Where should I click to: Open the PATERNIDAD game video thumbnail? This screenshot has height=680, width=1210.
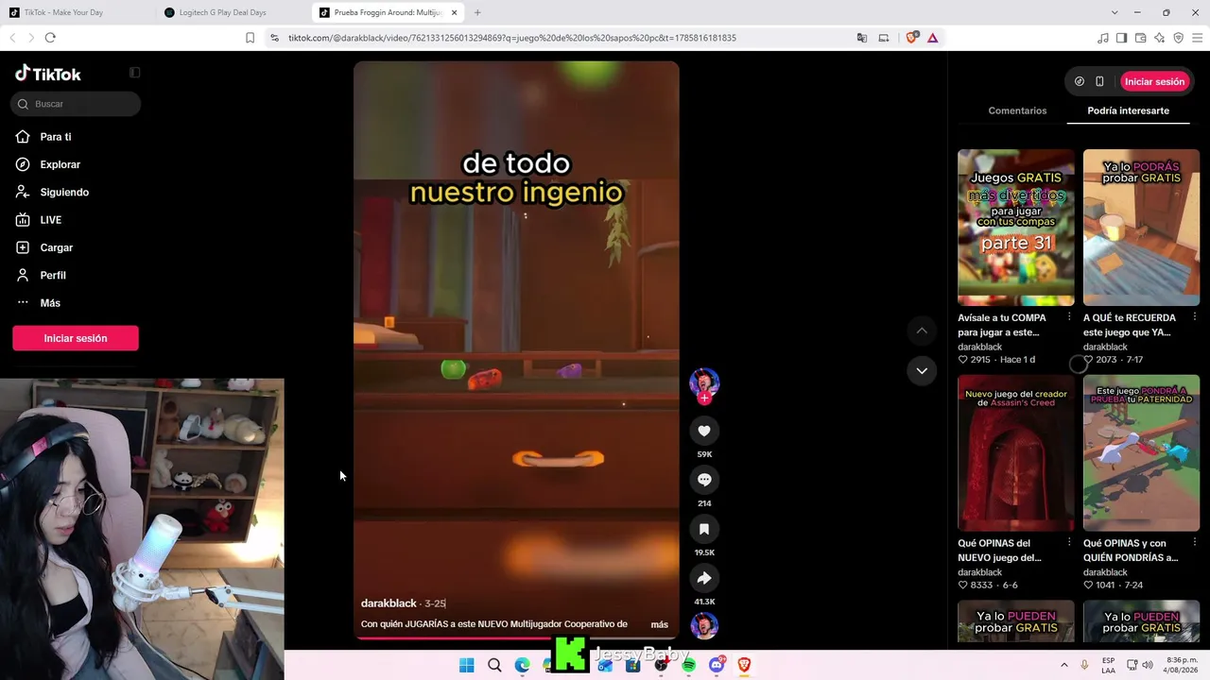(1141, 453)
